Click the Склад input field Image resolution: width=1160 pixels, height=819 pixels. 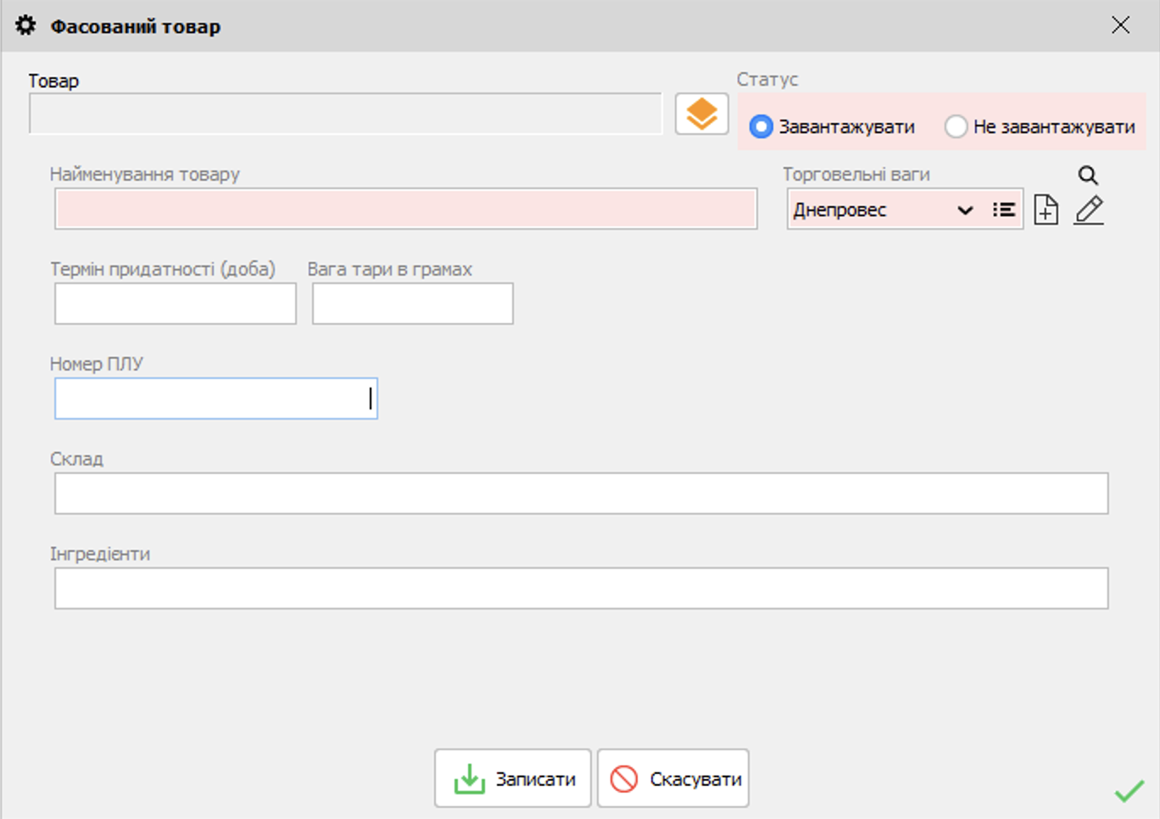(x=581, y=493)
